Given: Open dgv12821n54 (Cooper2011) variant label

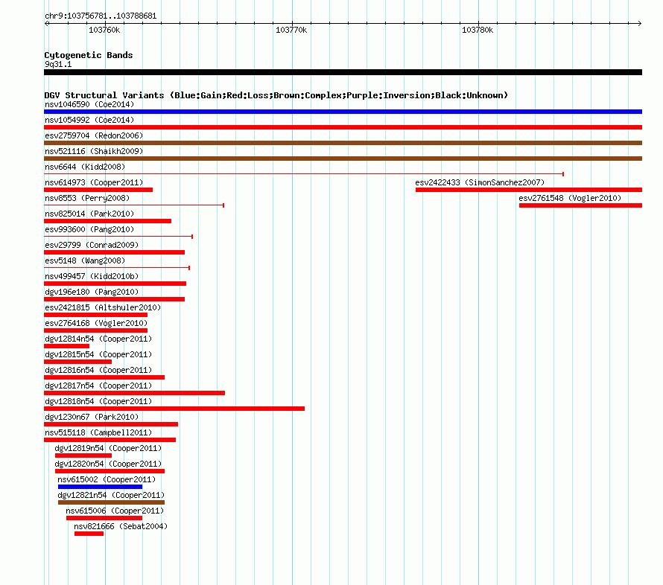Looking at the screenshot, I should [x=111, y=495].
